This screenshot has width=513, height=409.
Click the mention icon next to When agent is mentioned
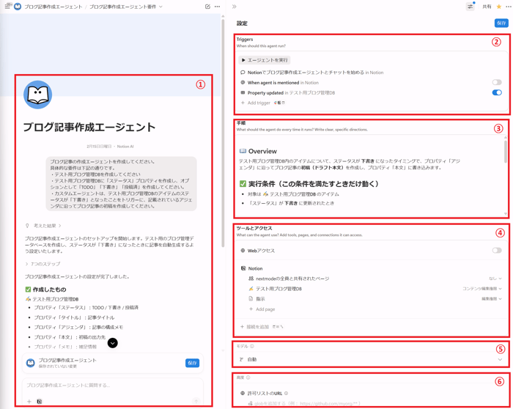pos(243,82)
